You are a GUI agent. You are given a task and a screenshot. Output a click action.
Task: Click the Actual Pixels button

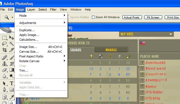point(132,17)
